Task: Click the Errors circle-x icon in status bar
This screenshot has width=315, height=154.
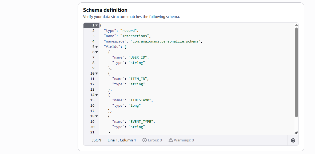Action: [x=145, y=140]
